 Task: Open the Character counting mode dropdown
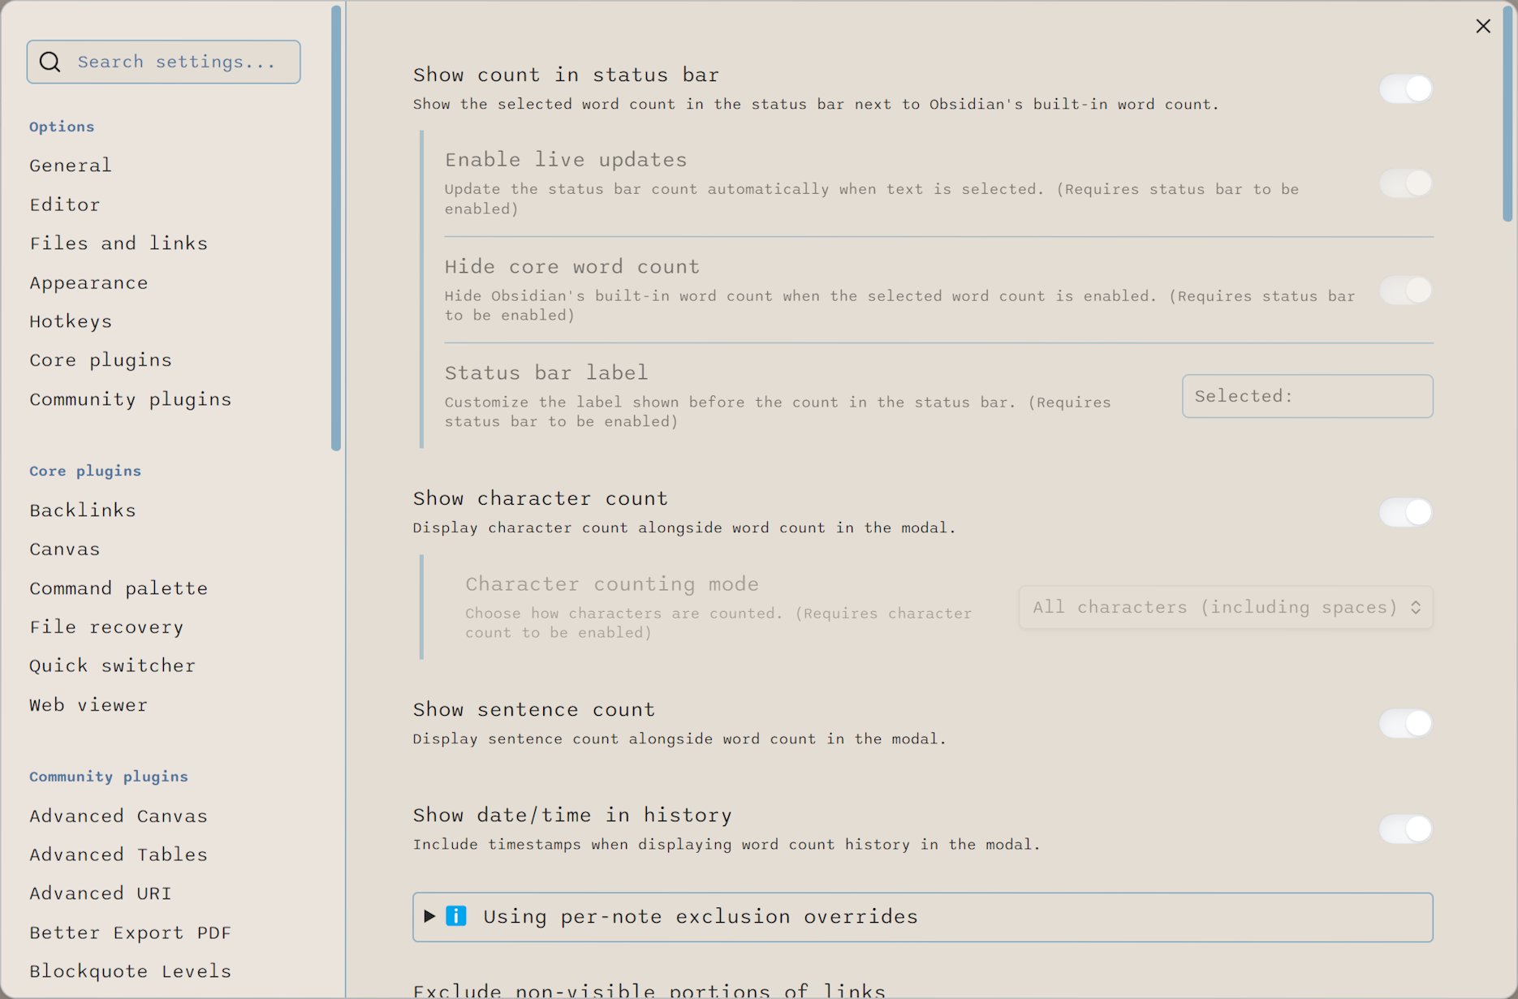pos(1225,607)
